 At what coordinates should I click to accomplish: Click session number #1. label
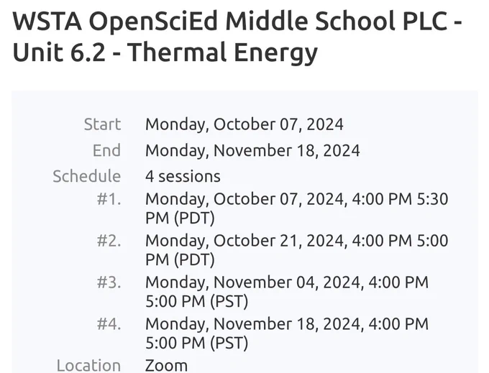pos(109,199)
